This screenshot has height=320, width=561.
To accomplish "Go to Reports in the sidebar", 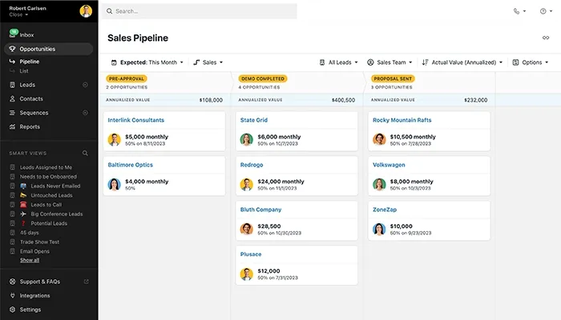I will 30,126.
